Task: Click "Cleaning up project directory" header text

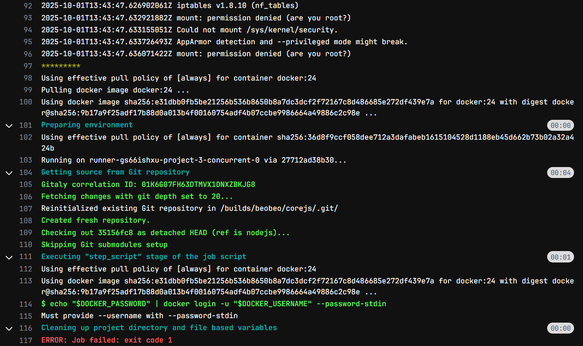Action: [x=159, y=328]
